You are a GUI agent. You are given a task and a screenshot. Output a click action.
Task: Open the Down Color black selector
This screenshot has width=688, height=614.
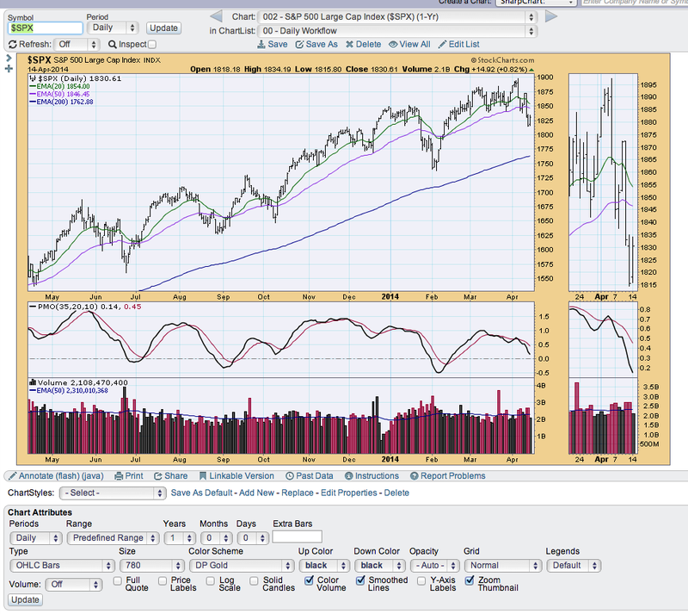coord(379,566)
